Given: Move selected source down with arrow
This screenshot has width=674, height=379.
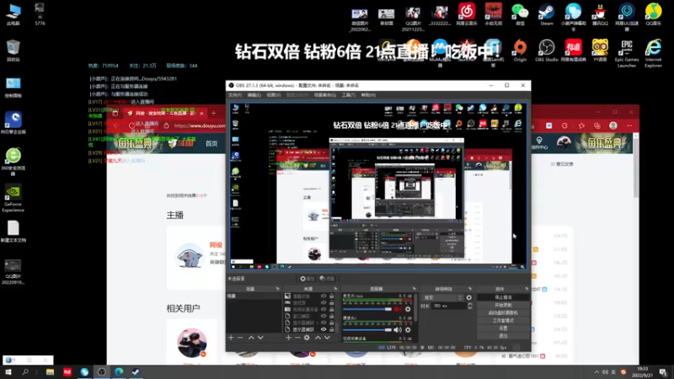Looking at the screenshot, I should click(x=327, y=338).
